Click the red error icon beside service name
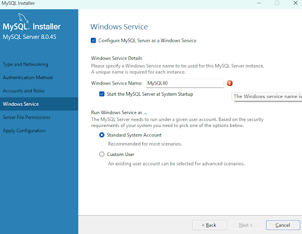The width and height of the screenshot is (302, 234). [229, 83]
